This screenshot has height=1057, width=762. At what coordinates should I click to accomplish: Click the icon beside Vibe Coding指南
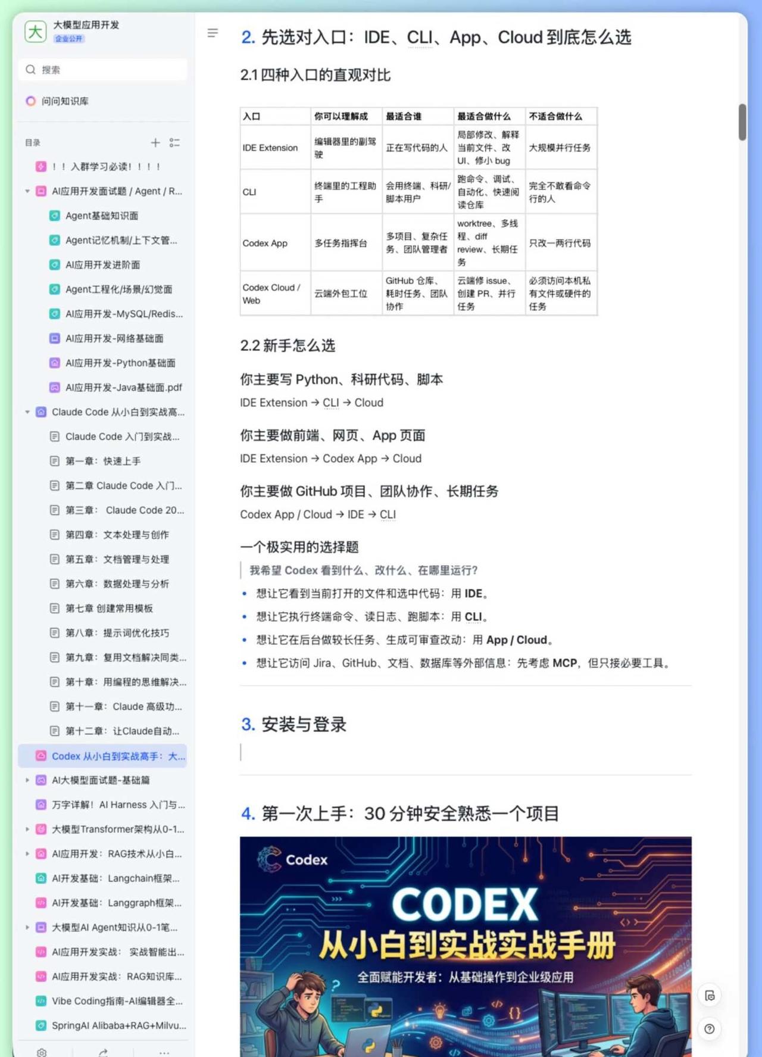(x=41, y=1001)
